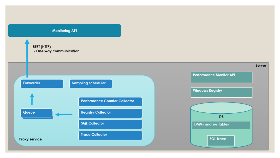Select the DB cylinder label

tap(221, 117)
